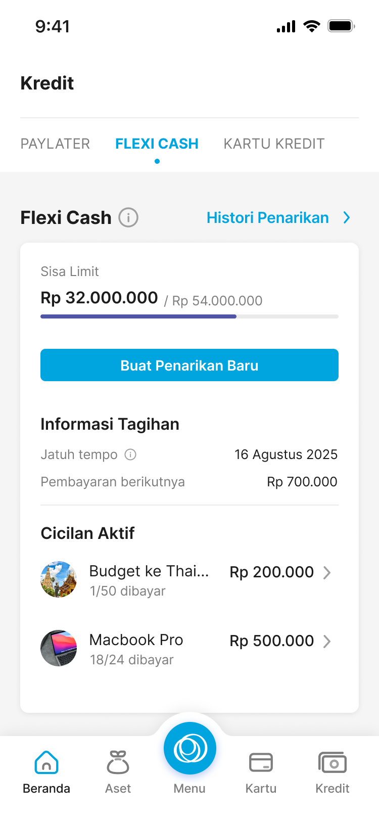Click the Sisa Limit progress bar
Screen dimensions: 379x821
[x=189, y=316]
